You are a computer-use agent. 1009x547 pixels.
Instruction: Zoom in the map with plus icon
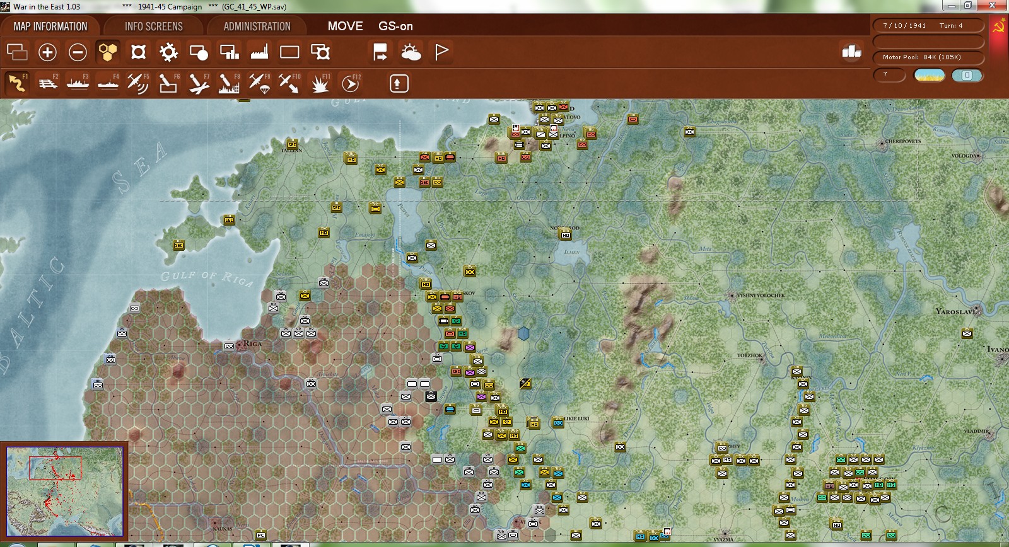point(47,52)
